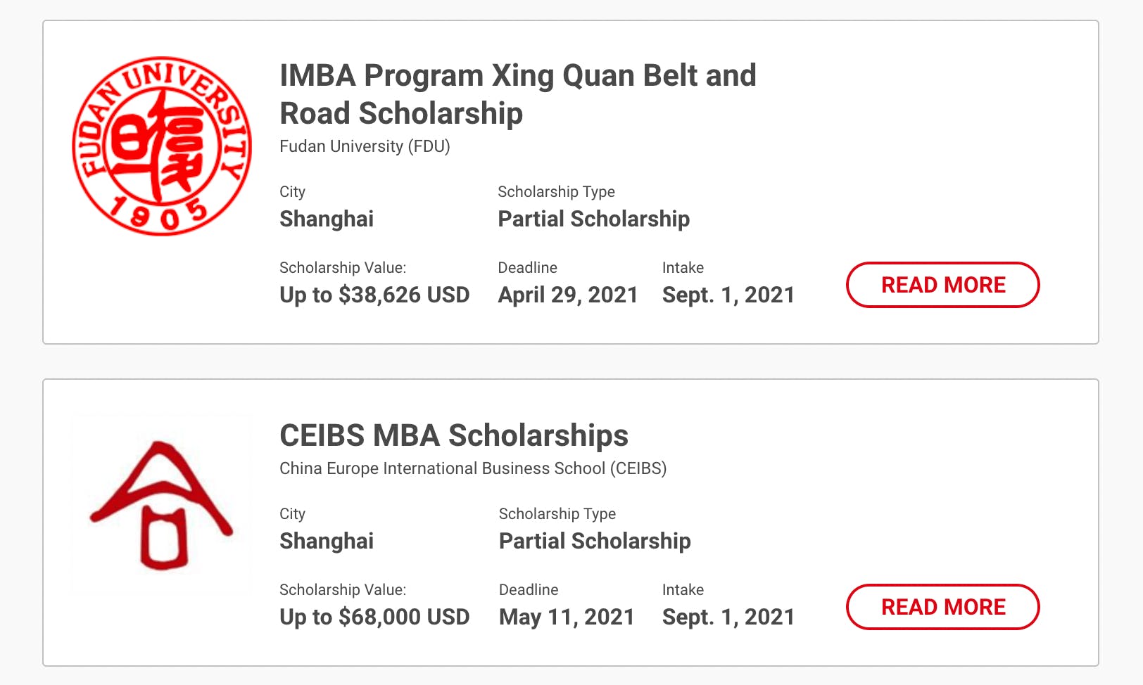Click the Scholarship Value label in Fudan card

[343, 268]
